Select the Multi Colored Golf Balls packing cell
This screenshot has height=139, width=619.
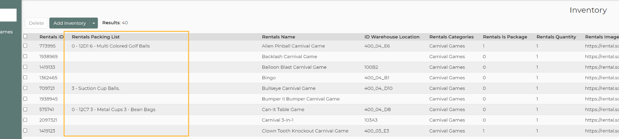111,46
